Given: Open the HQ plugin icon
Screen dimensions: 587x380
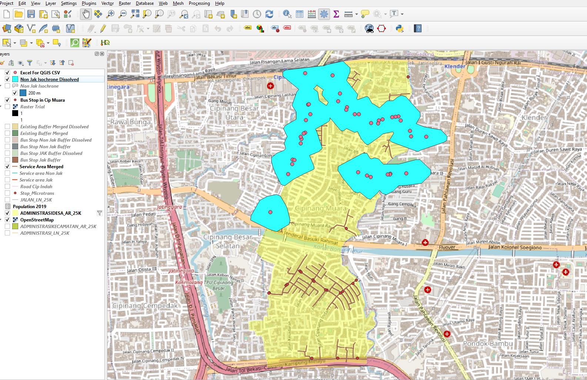Looking at the screenshot, I should pyautogui.click(x=105, y=43).
